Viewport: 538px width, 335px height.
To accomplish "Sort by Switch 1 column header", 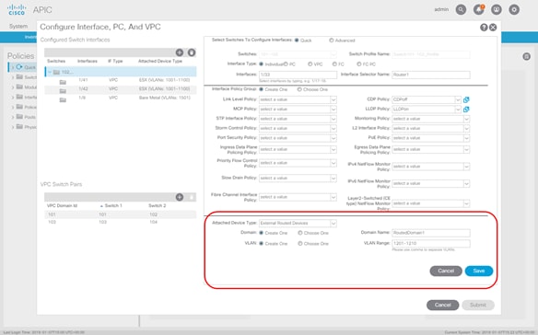I will click(113, 206).
